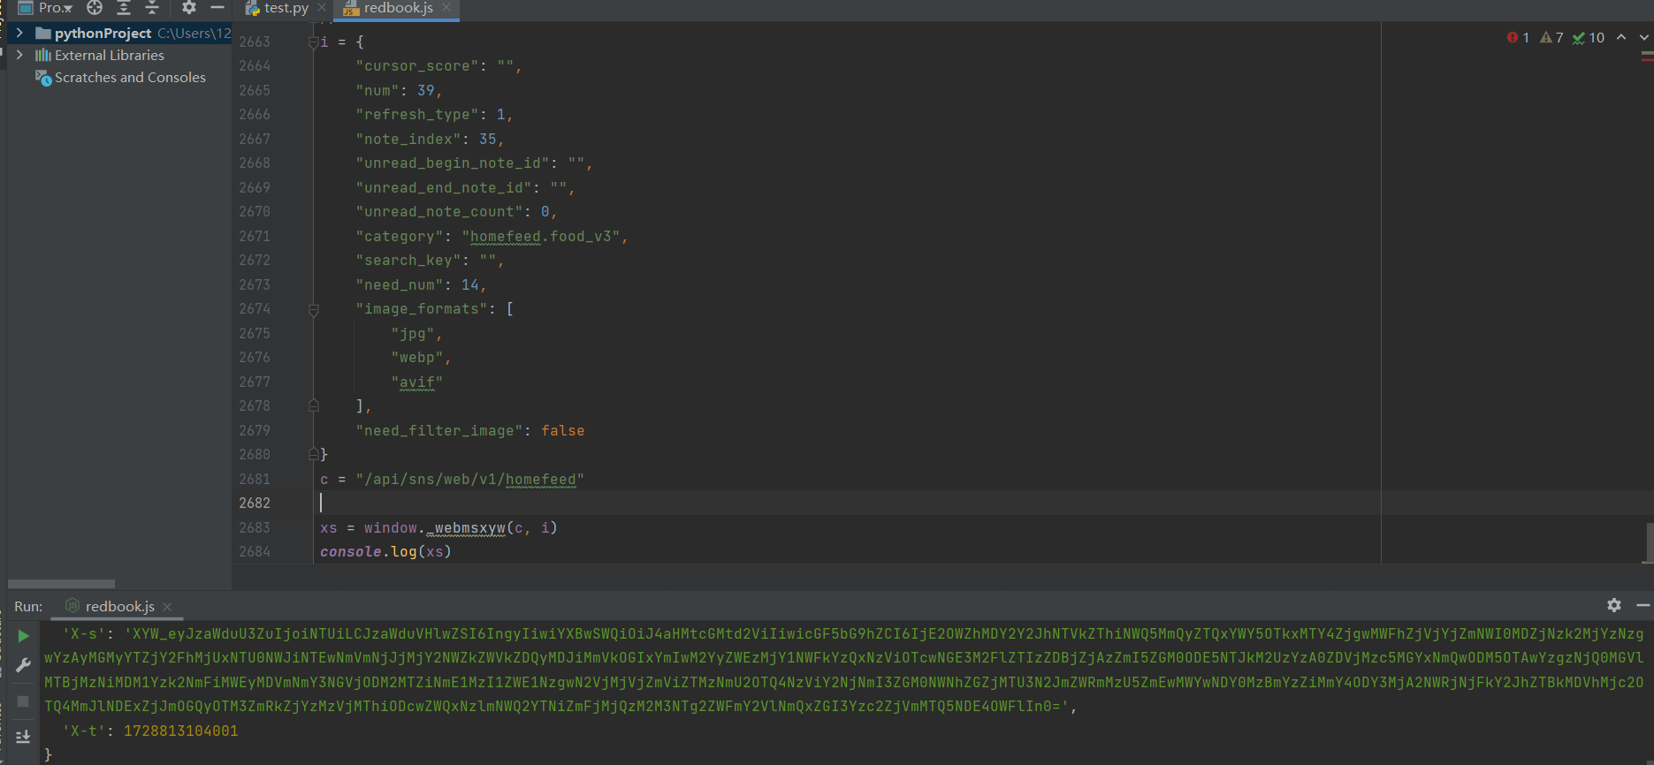Toggle scroll to end in Run panel
Image resolution: width=1654 pixels, height=765 pixels.
[x=24, y=737]
